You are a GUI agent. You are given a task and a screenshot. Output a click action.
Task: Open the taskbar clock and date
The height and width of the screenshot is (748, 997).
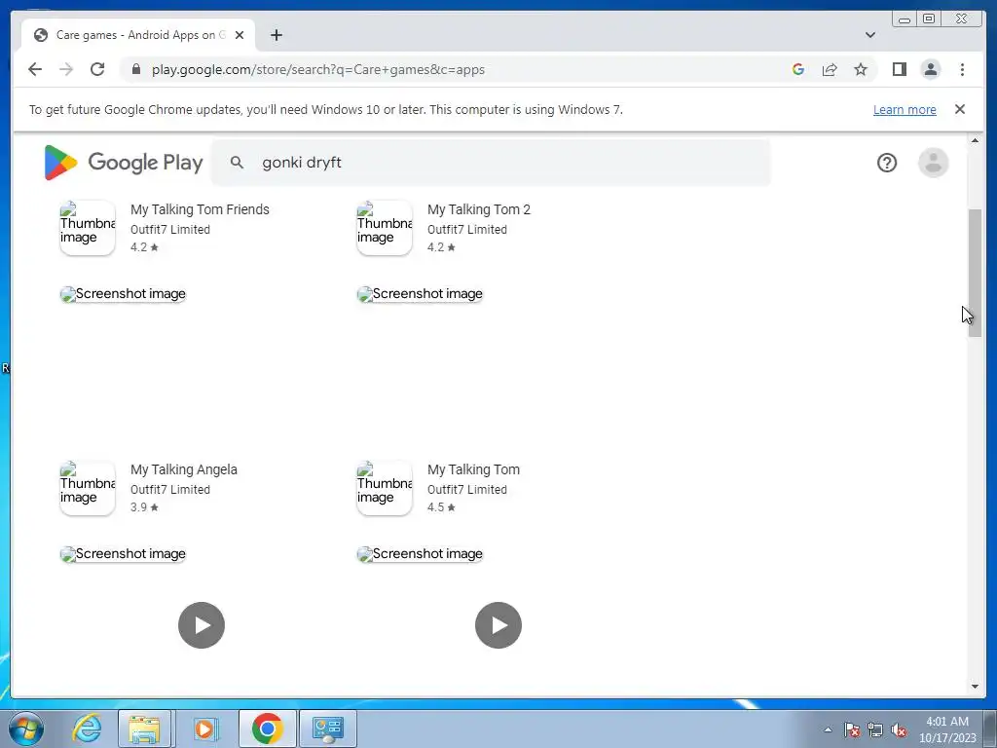coord(946,729)
